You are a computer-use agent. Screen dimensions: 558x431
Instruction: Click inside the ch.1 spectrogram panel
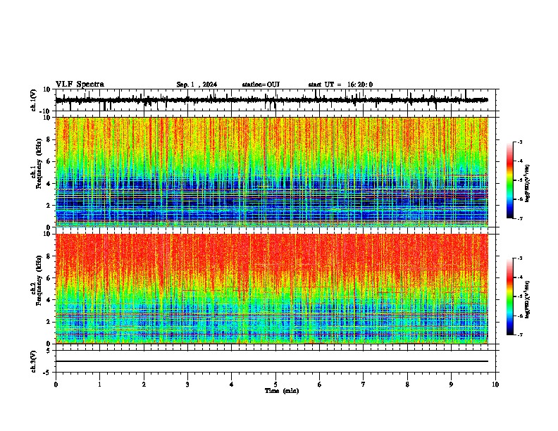[272, 172]
